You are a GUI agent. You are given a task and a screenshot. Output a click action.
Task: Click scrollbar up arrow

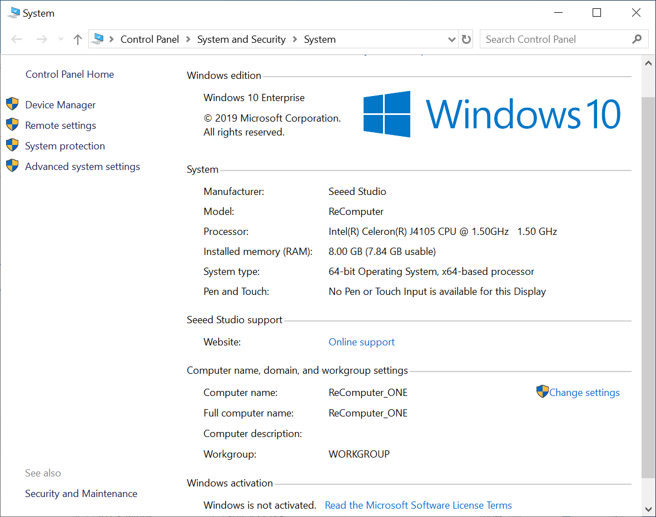pyautogui.click(x=648, y=63)
